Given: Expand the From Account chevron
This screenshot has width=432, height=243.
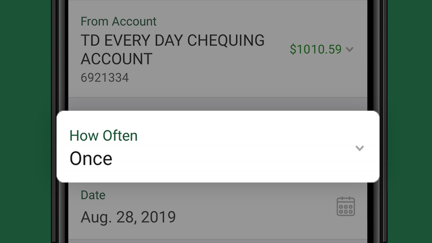Looking at the screenshot, I should click(x=349, y=50).
